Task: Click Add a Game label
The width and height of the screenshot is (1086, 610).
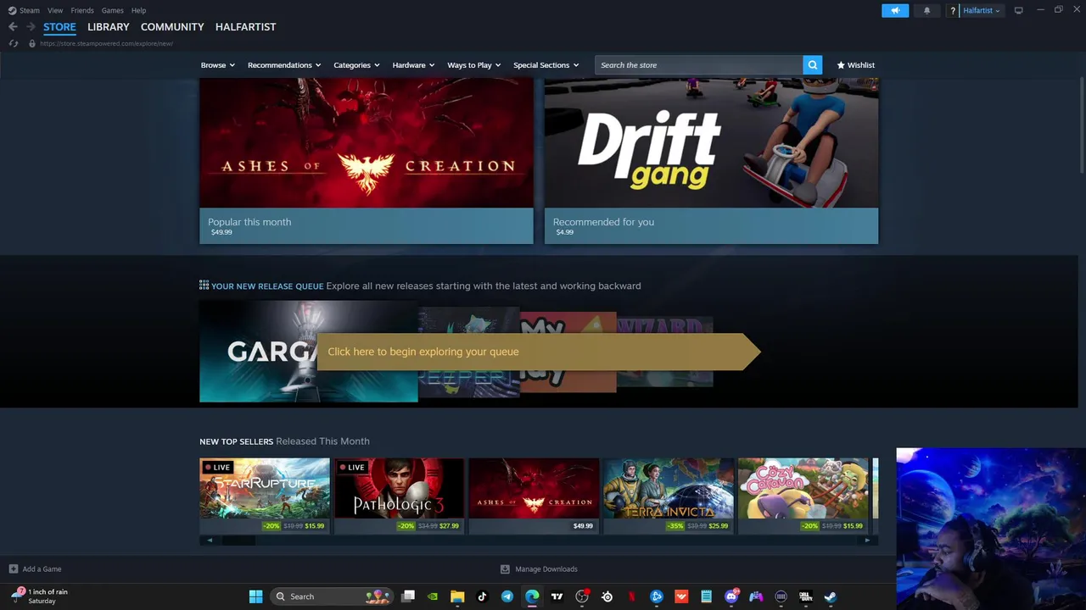Action: (x=42, y=569)
